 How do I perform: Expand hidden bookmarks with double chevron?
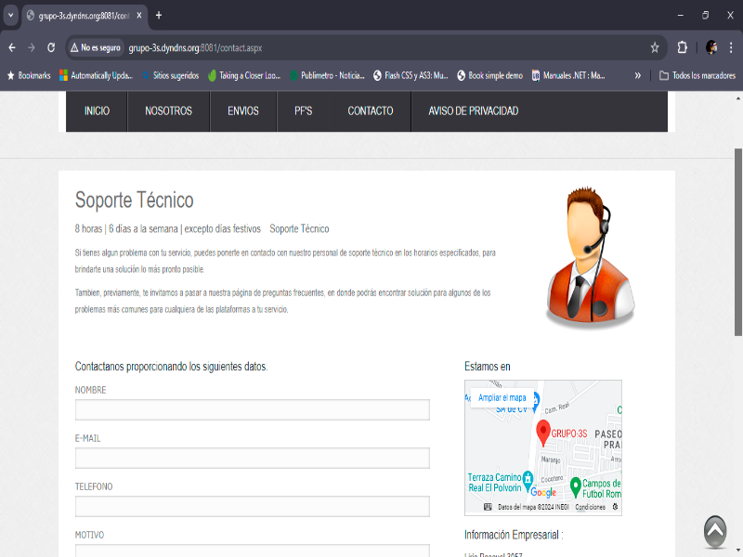coord(638,75)
